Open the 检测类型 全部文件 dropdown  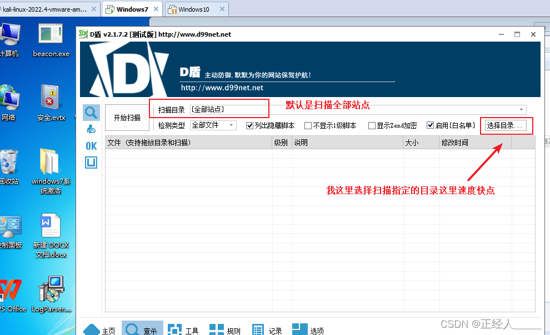pos(213,125)
